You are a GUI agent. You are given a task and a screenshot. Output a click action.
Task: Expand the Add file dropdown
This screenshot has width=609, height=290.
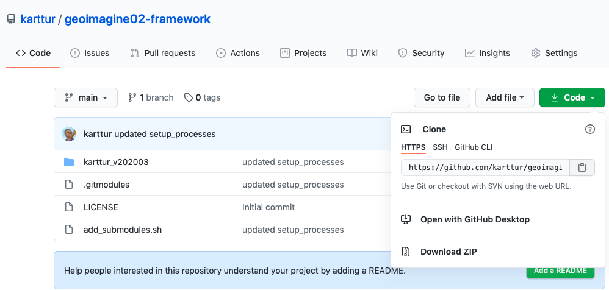click(505, 97)
